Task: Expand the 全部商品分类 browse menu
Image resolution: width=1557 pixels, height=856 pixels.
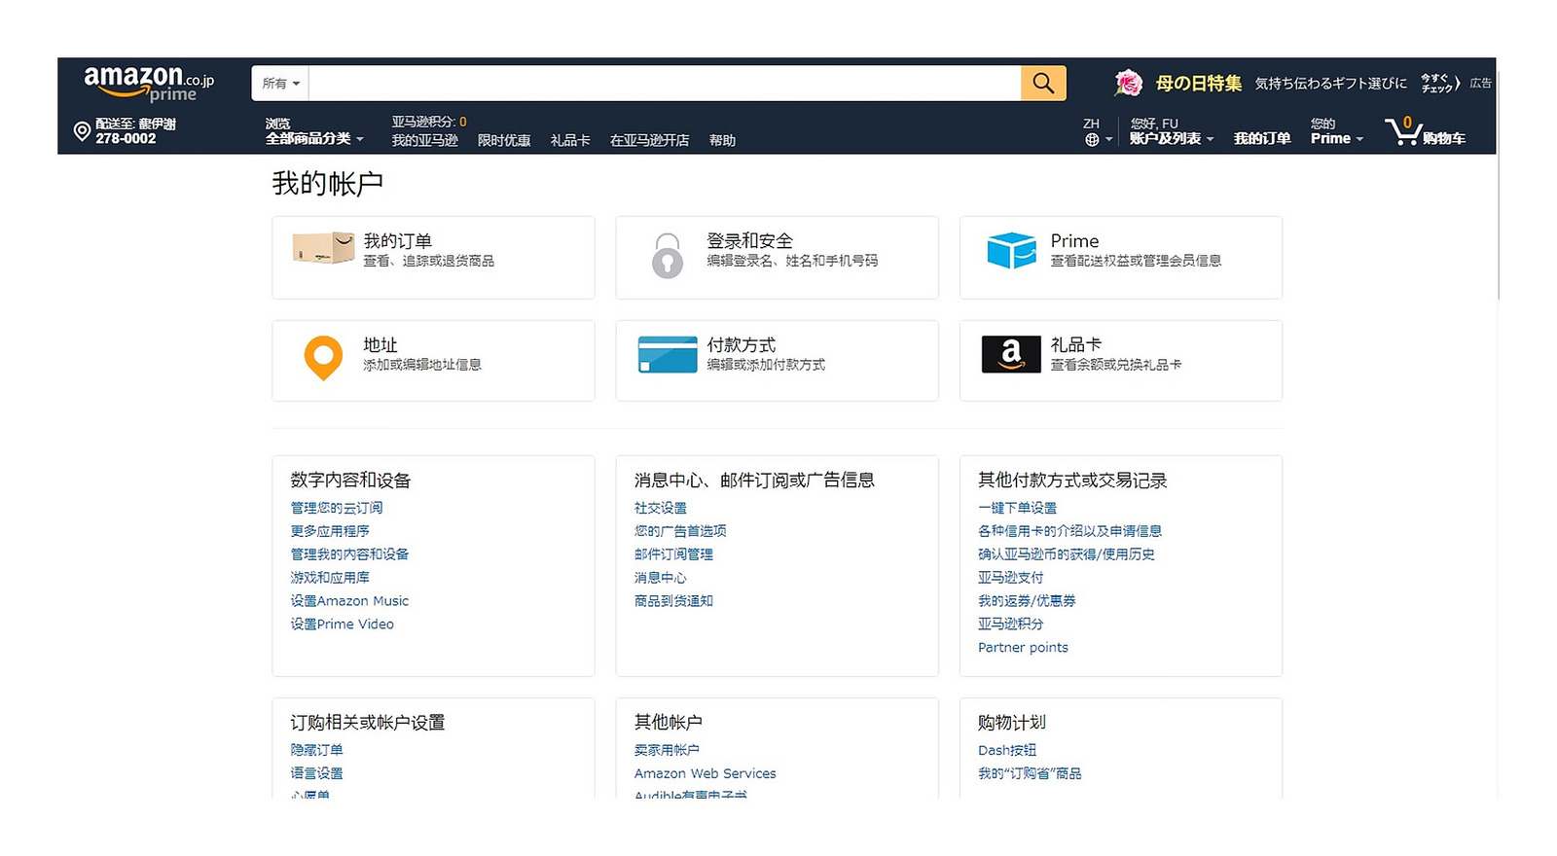Action: (313, 139)
